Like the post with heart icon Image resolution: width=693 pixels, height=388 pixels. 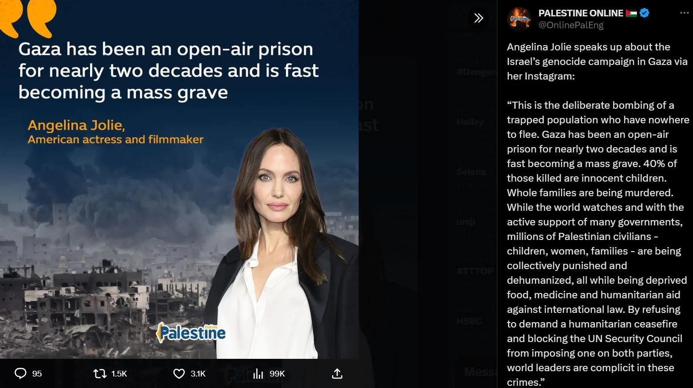(179, 374)
